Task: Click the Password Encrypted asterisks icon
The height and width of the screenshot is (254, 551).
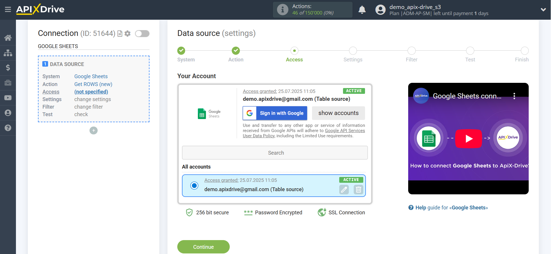Action: [x=248, y=213]
